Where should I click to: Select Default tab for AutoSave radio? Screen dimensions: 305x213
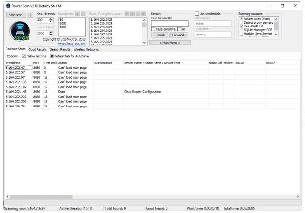point(52,56)
